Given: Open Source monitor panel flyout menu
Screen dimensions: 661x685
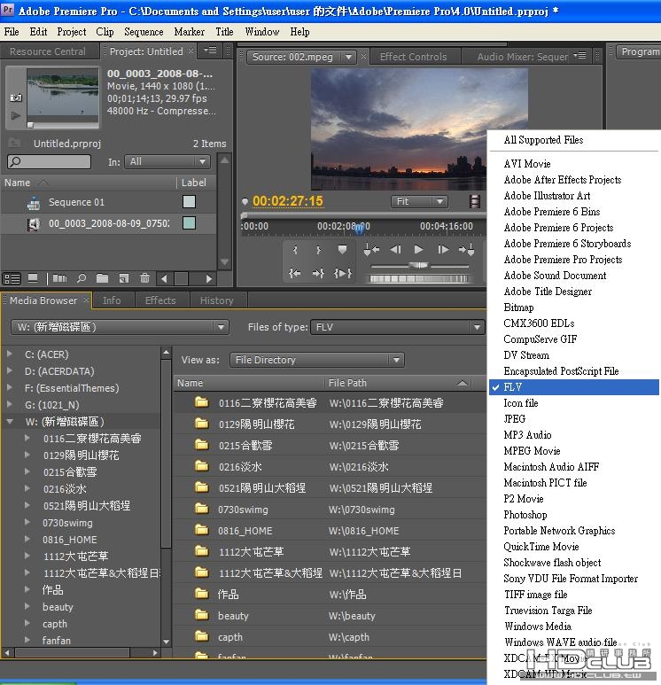Looking at the screenshot, I should pyautogui.click(x=580, y=56).
